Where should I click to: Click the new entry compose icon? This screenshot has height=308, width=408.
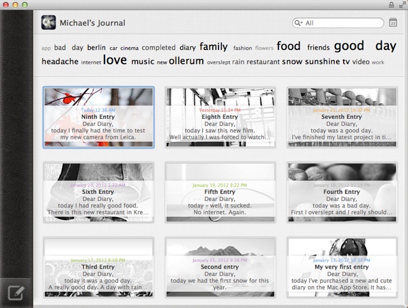(x=15, y=293)
